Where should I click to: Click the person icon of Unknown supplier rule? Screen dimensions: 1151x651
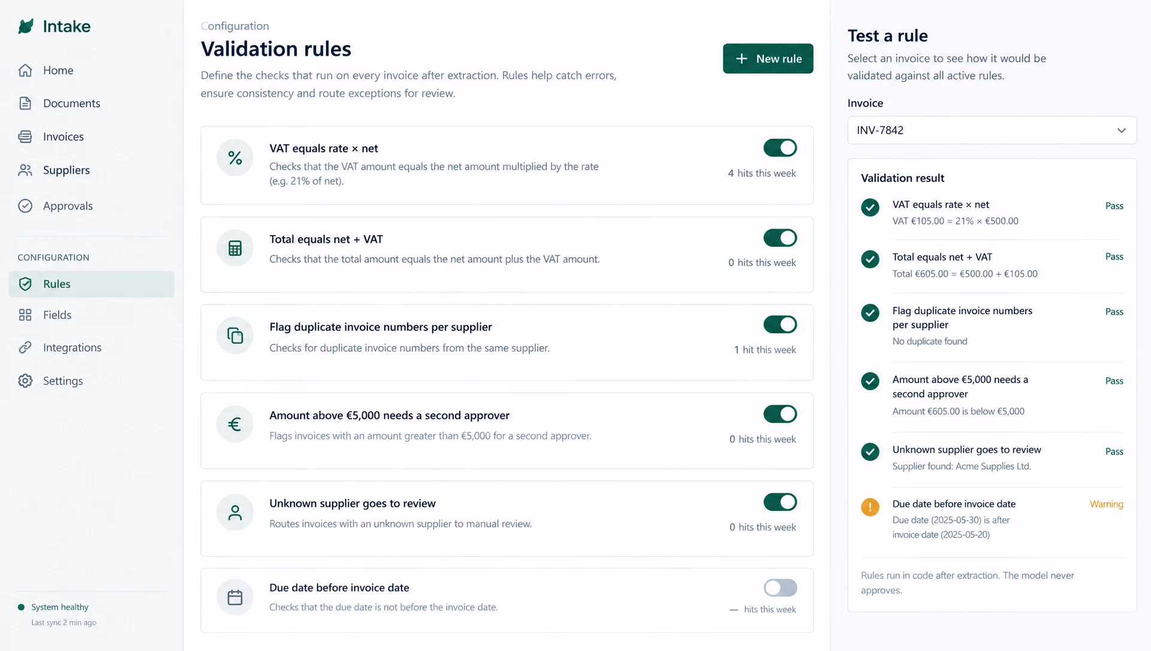[x=235, y=512]
